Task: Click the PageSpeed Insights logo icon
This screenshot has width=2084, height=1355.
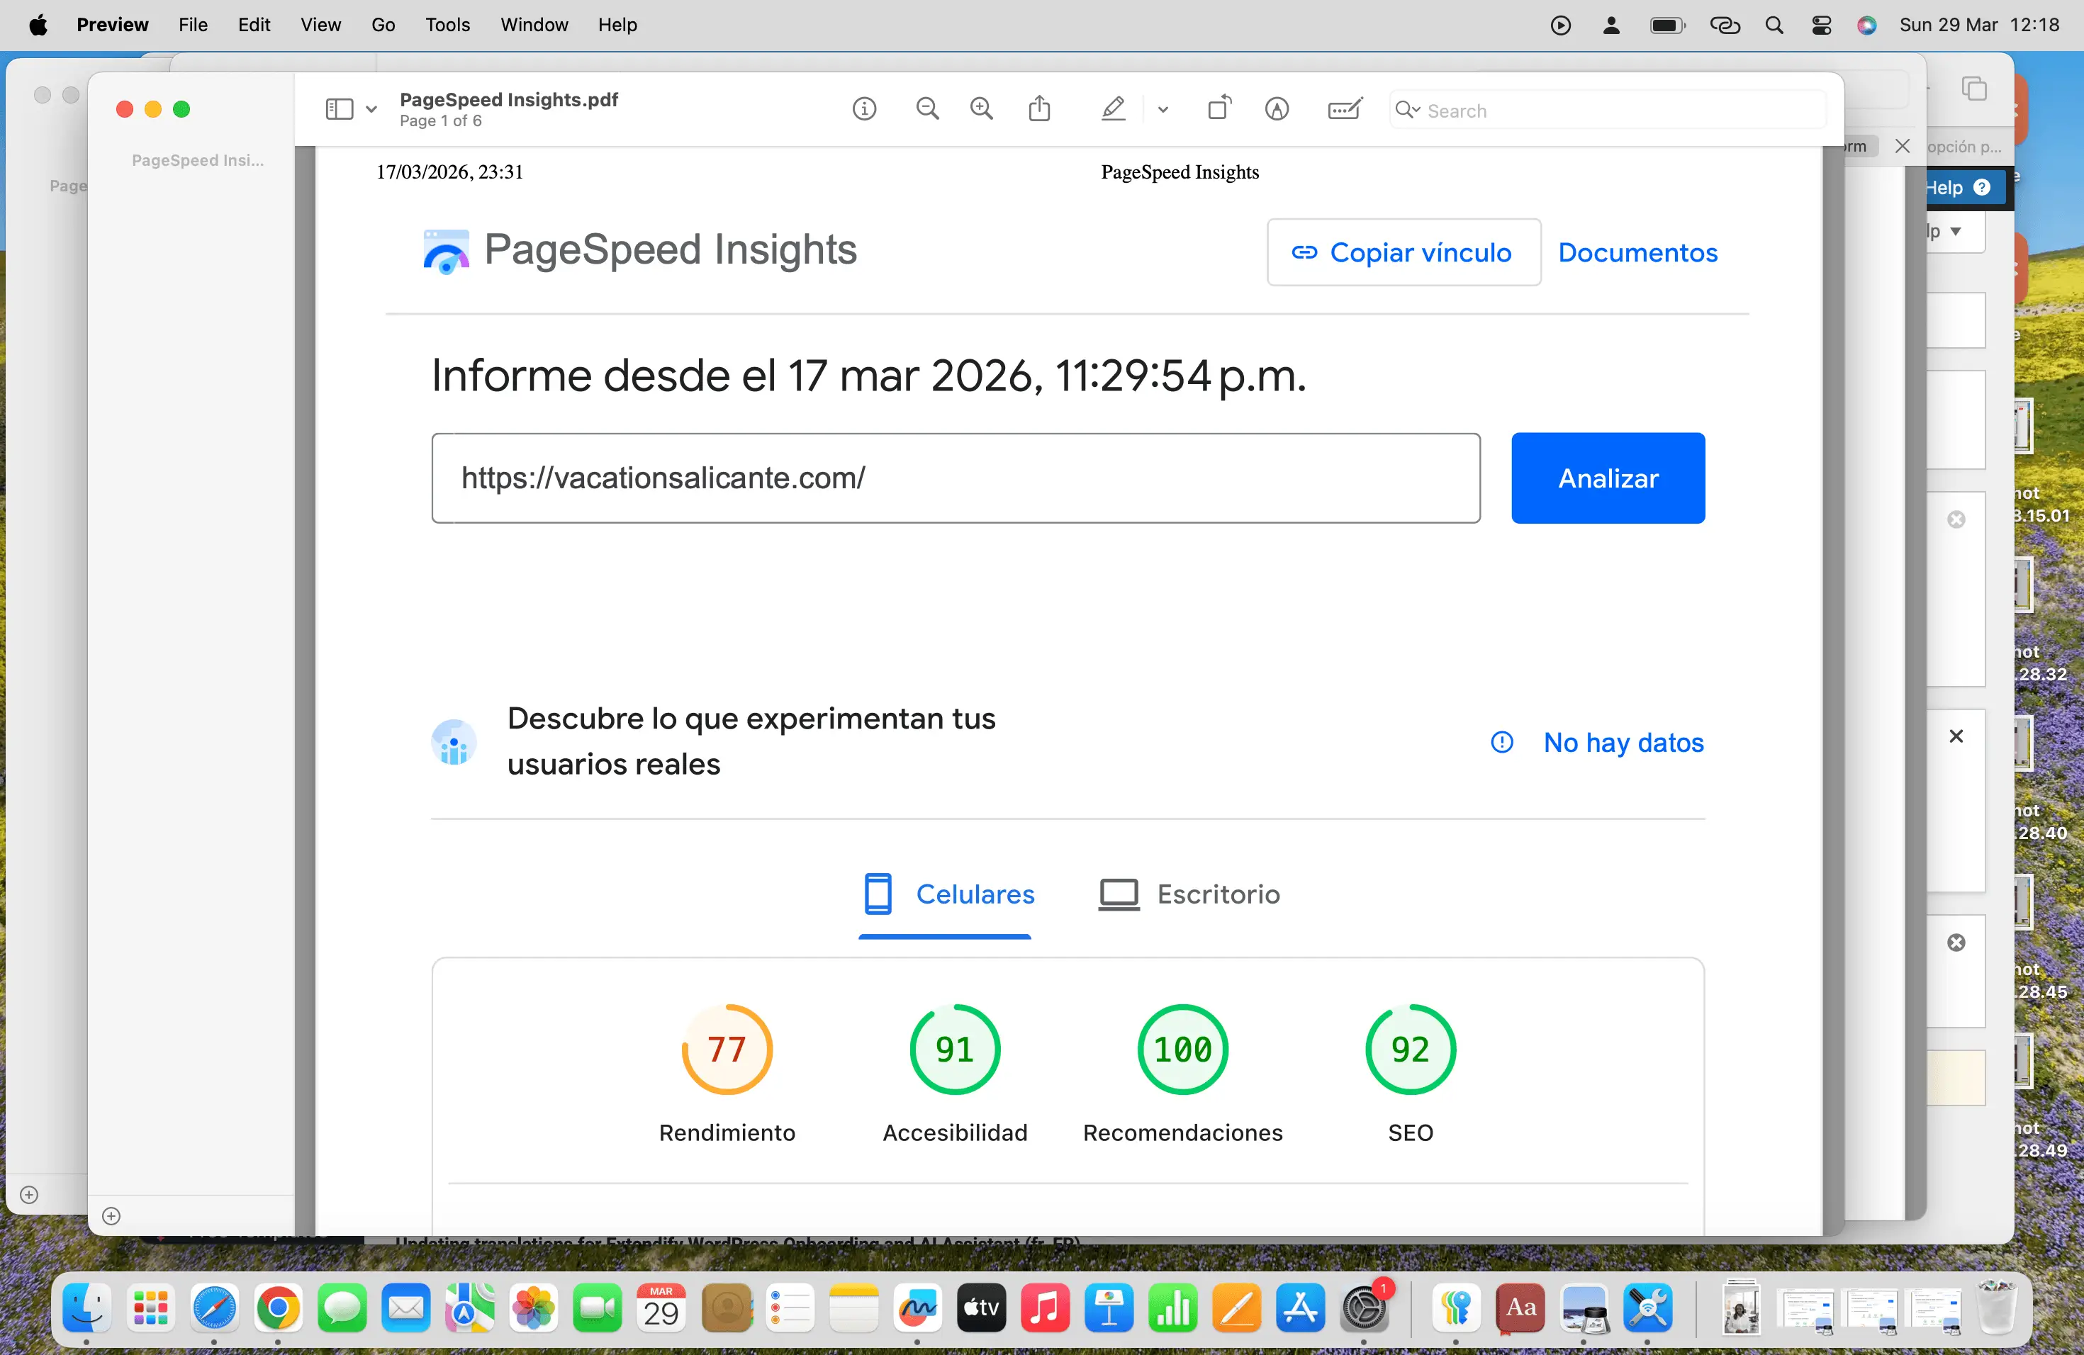Action: (447, 251)
